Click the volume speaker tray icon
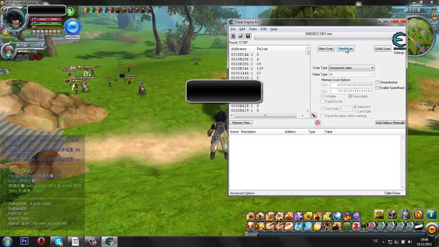The height and width of the screenshot is (247, 439). pyautogui.click(x=410, y=242)
